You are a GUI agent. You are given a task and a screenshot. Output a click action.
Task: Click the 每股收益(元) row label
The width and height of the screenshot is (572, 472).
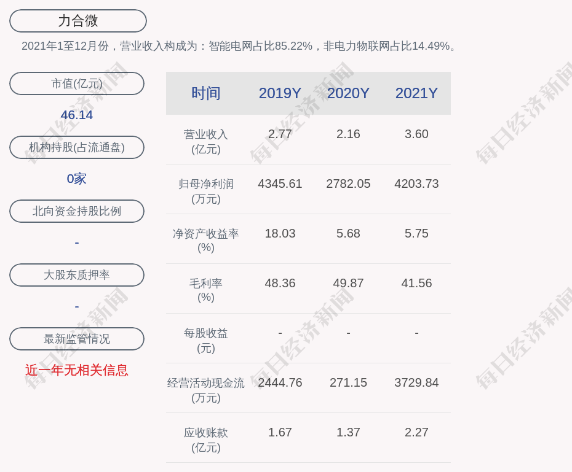click(206, 341)
